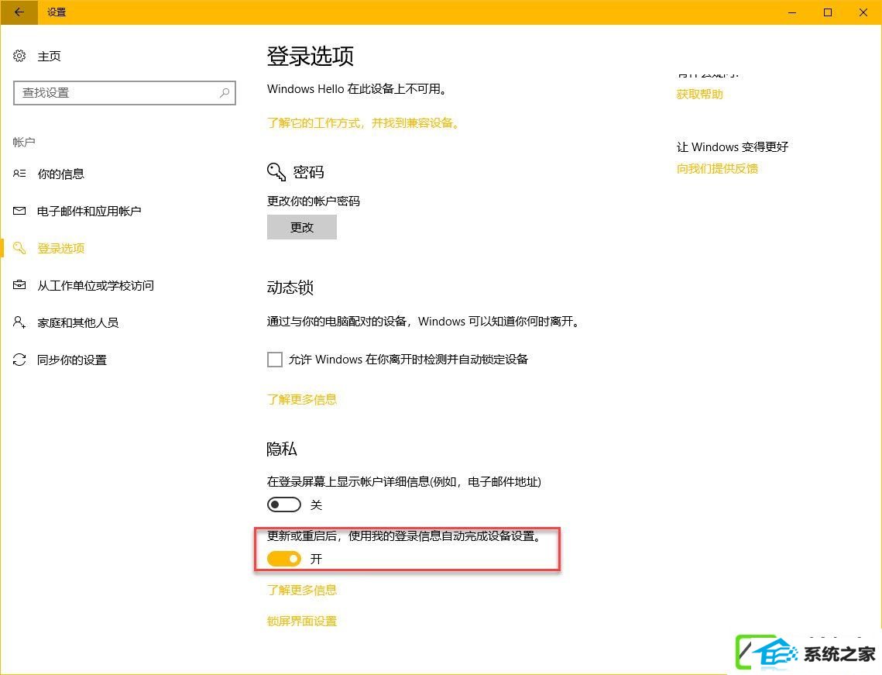Open 主页 settings home

point(49,56)
